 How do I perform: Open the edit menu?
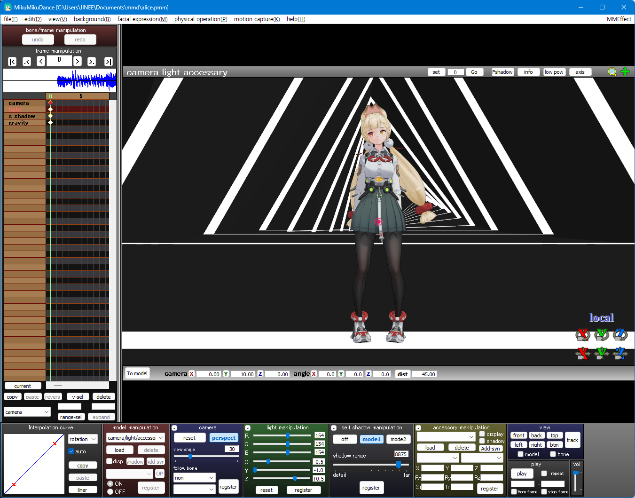[x=33, y=19]
